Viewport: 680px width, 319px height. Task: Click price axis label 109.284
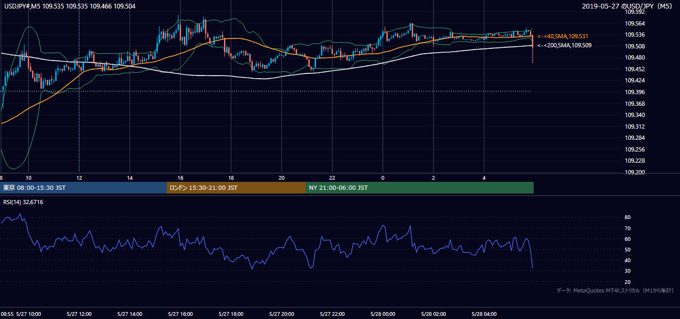click(x=635, y=138)
